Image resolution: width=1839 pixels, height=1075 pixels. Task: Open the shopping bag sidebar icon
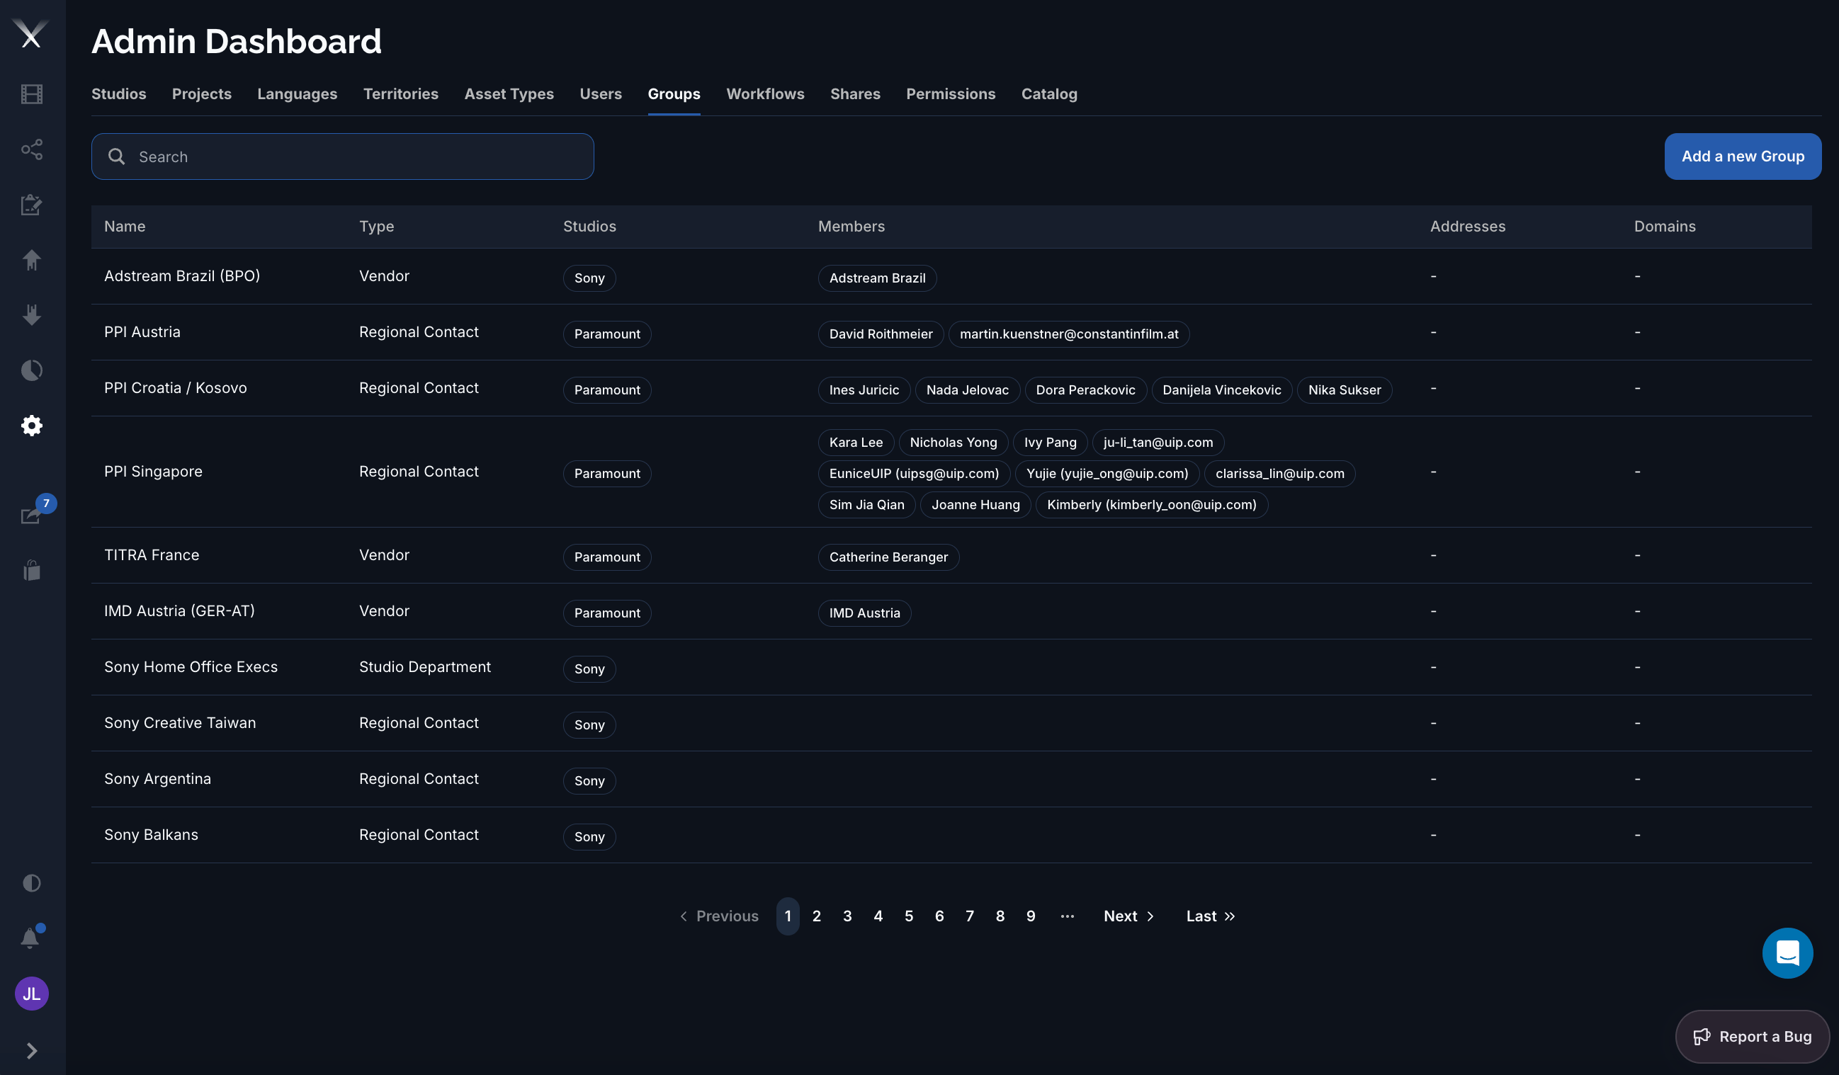pos(31,570)
